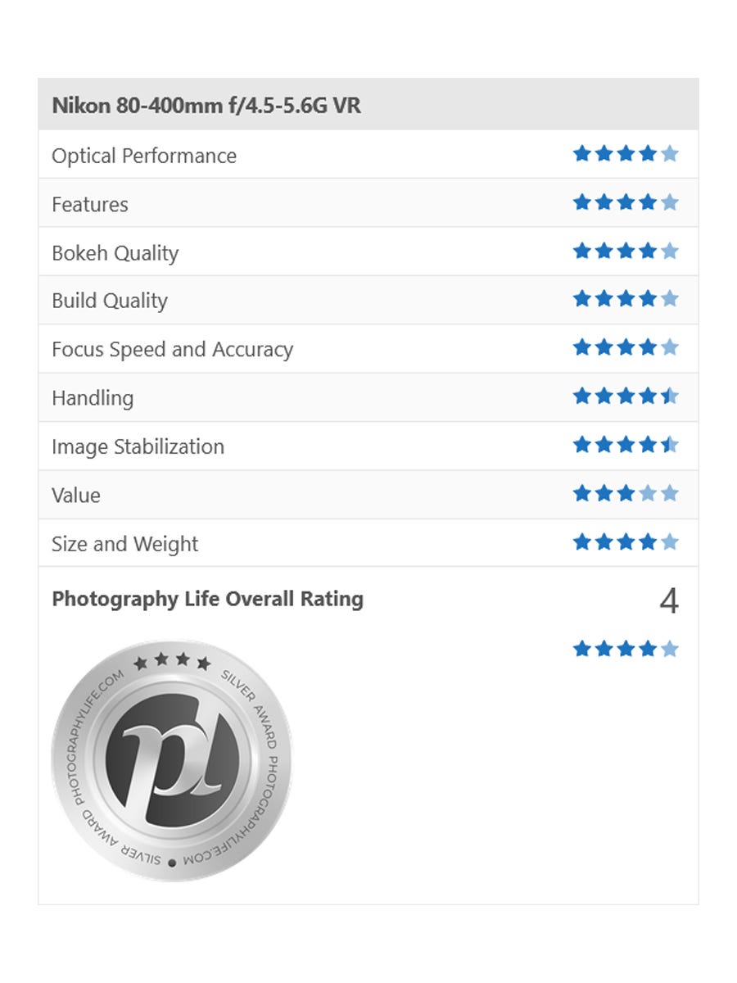Click the Image Stabilization star rating
This screenshot has height=983, width=737.
626,445
